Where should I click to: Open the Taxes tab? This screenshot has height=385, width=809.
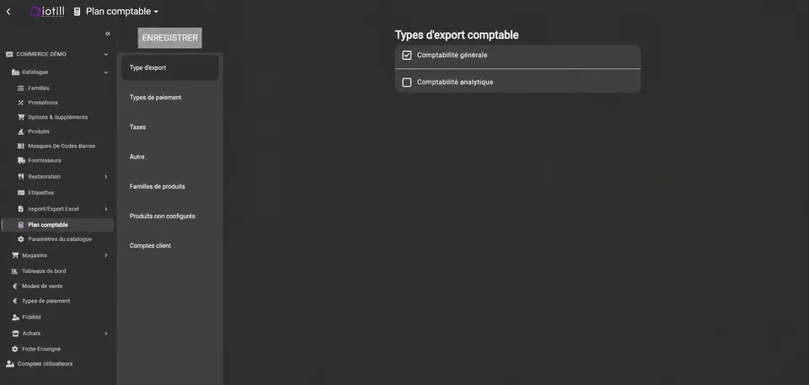point(169,127)
